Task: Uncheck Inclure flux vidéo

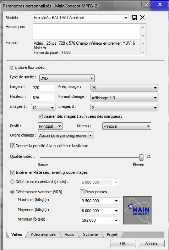Action: (x=12, y=67)
